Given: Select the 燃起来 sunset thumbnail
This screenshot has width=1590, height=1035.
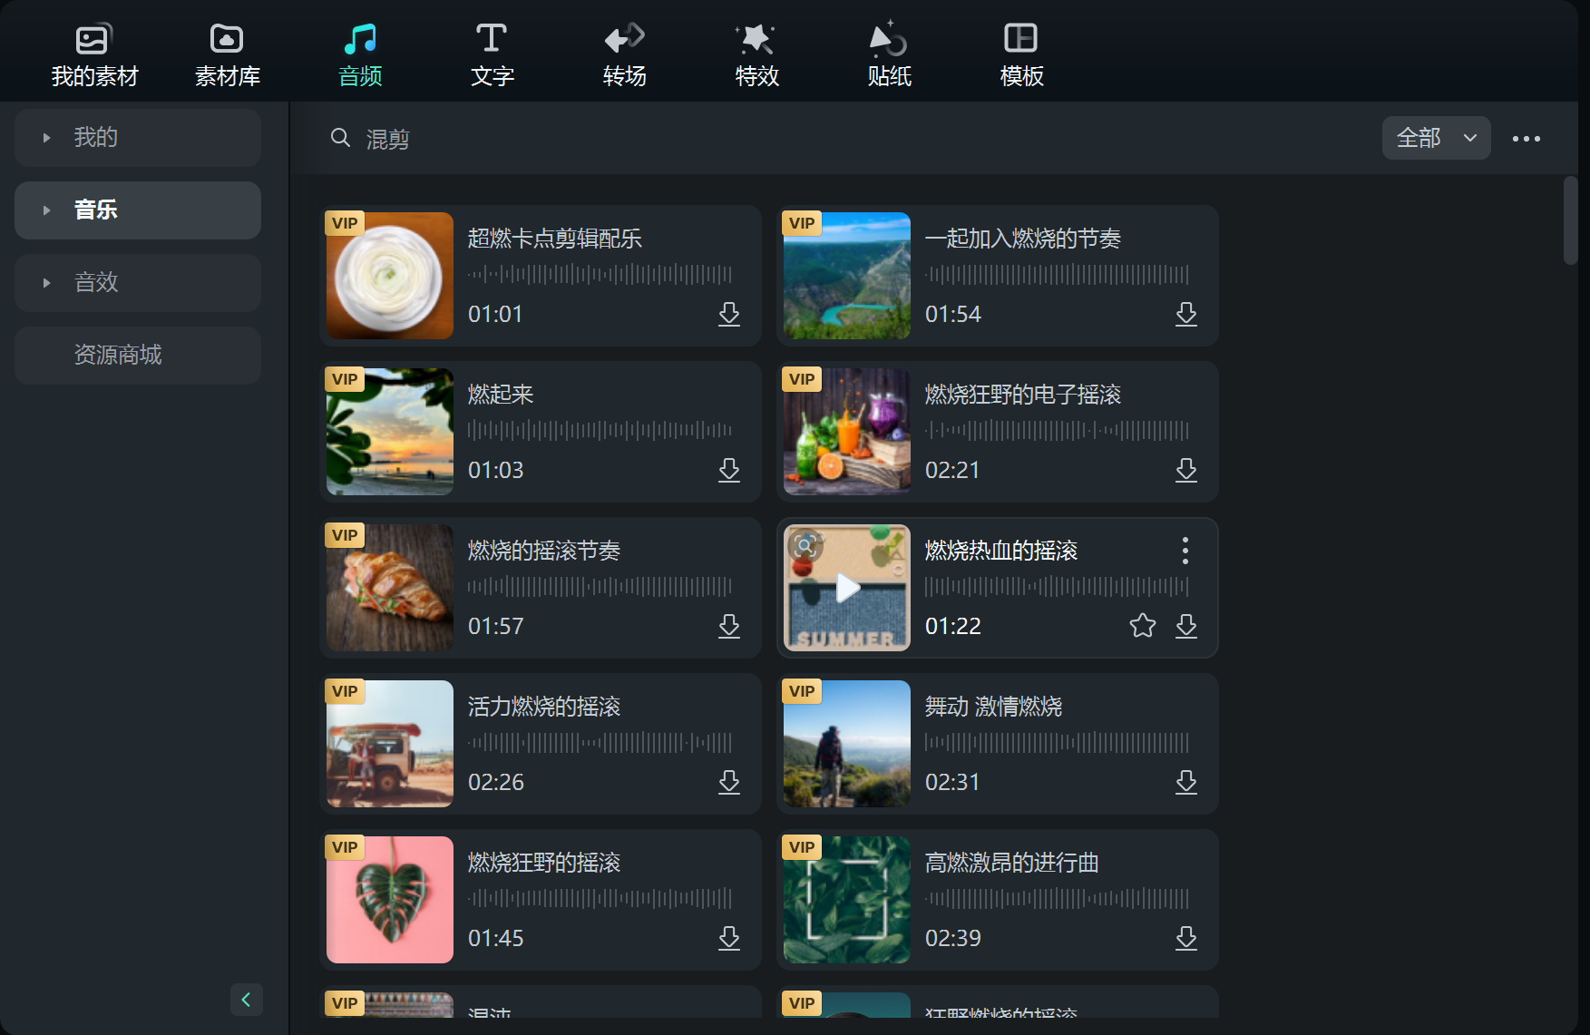Looking at the screenshot, I should 390,432.
